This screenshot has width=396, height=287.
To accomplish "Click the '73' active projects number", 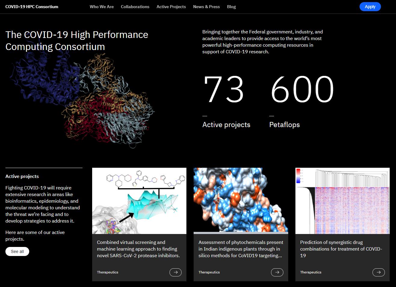I will click(x=223, y=89).
